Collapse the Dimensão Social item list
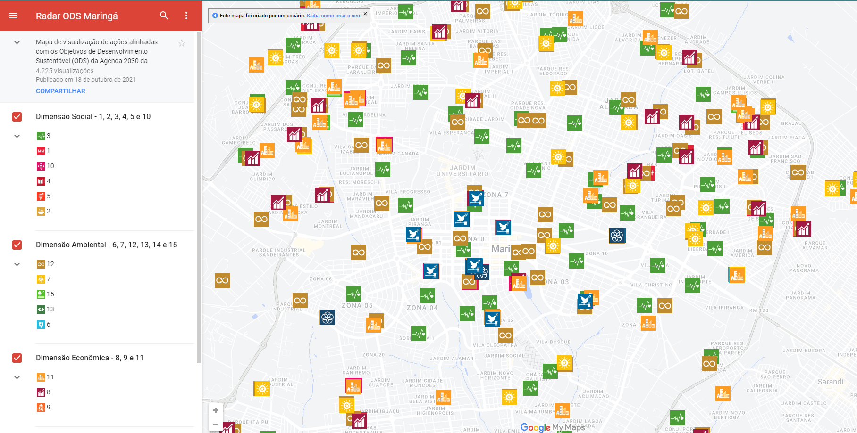Viewport: 857px width, 433px height. click(x=17, y=136)
